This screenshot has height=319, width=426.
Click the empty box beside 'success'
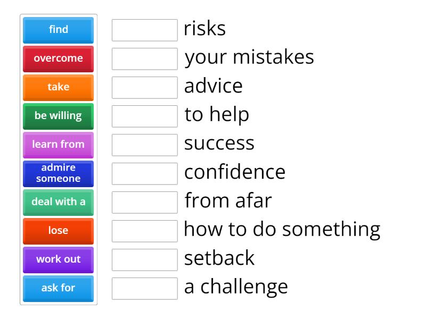click(144, 145)
